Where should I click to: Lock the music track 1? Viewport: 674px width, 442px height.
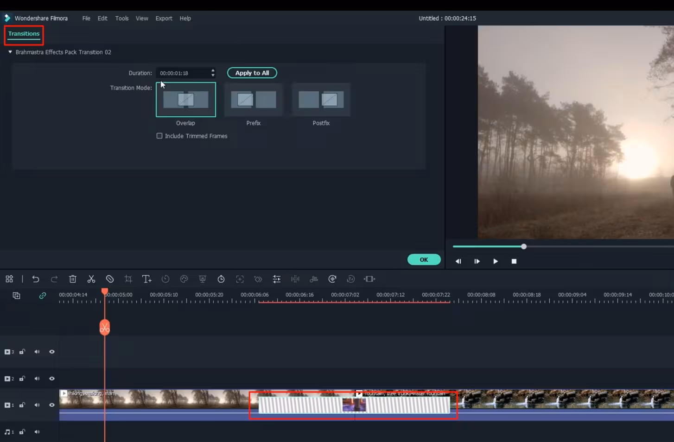[22, 432]
